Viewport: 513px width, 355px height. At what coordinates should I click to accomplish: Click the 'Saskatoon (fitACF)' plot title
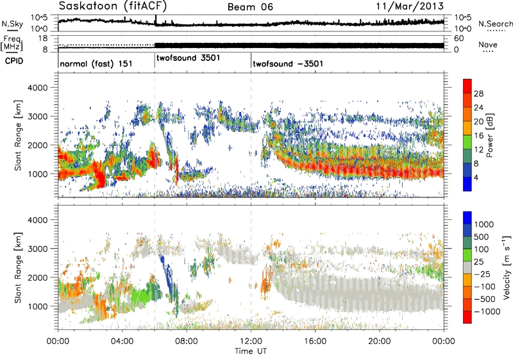click(113, 6)
